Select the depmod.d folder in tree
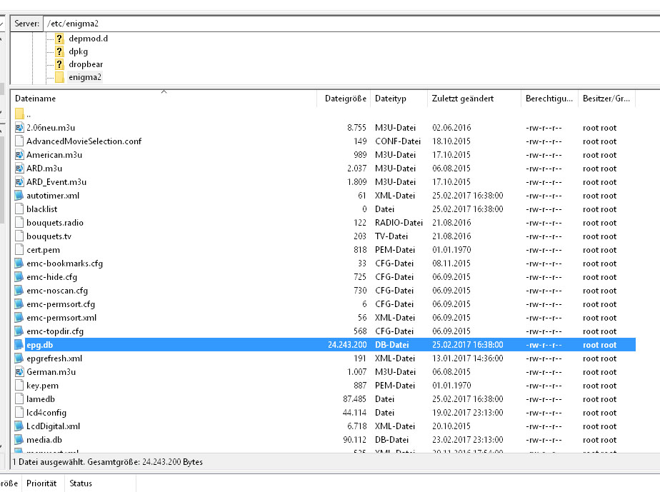 (88, 39)
